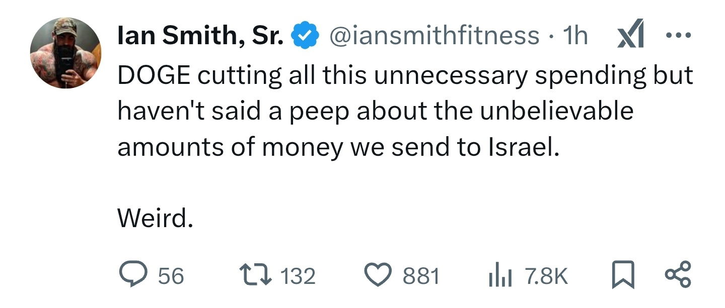Click the word Weird. in the post

[x=155, y=218]
